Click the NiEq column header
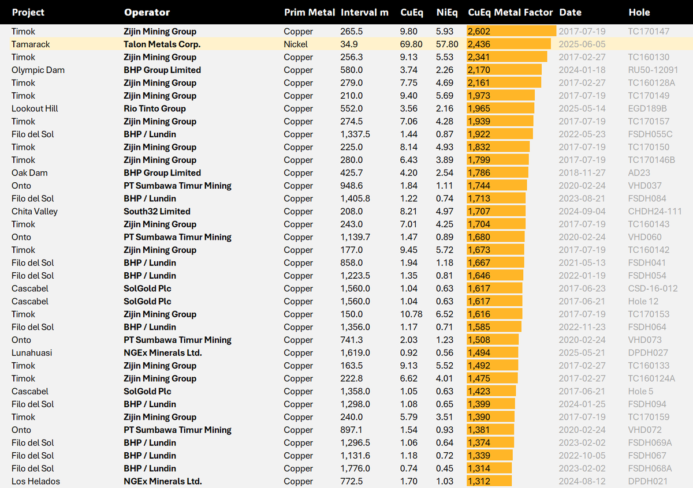This screenshot has height=488, width=693. [446, 12]
